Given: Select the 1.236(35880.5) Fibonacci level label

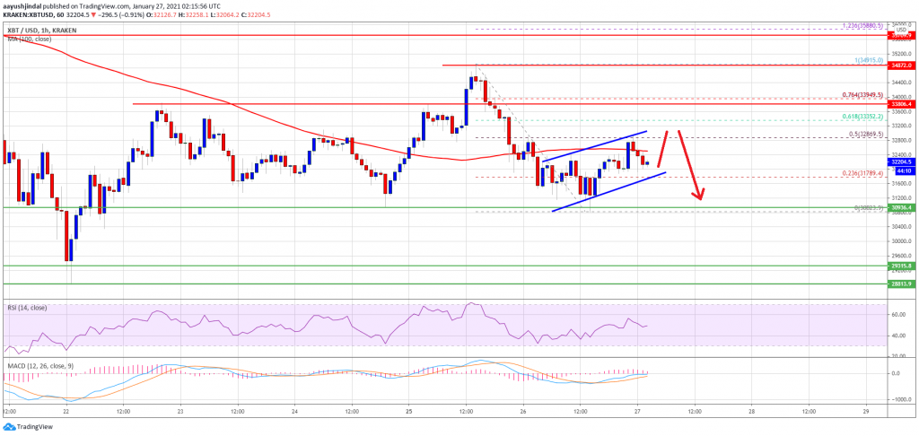Looking at the screenshot, I should [x=862, y=26].
